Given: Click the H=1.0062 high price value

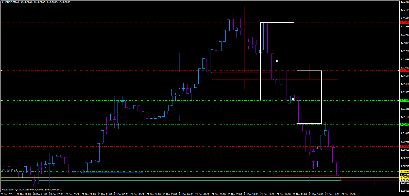Looking at the screenshot, I should [x=40, y=2].
